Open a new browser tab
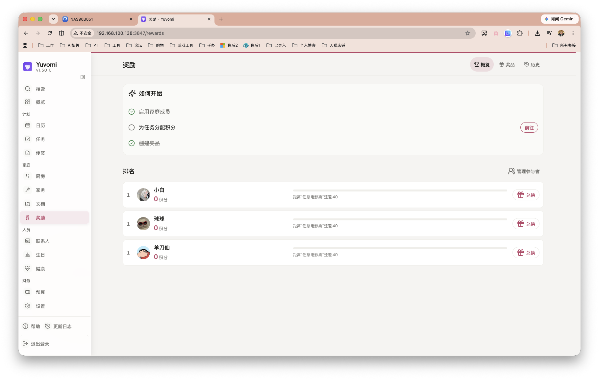Screen dimensions: 599x380 coord(221,19)
